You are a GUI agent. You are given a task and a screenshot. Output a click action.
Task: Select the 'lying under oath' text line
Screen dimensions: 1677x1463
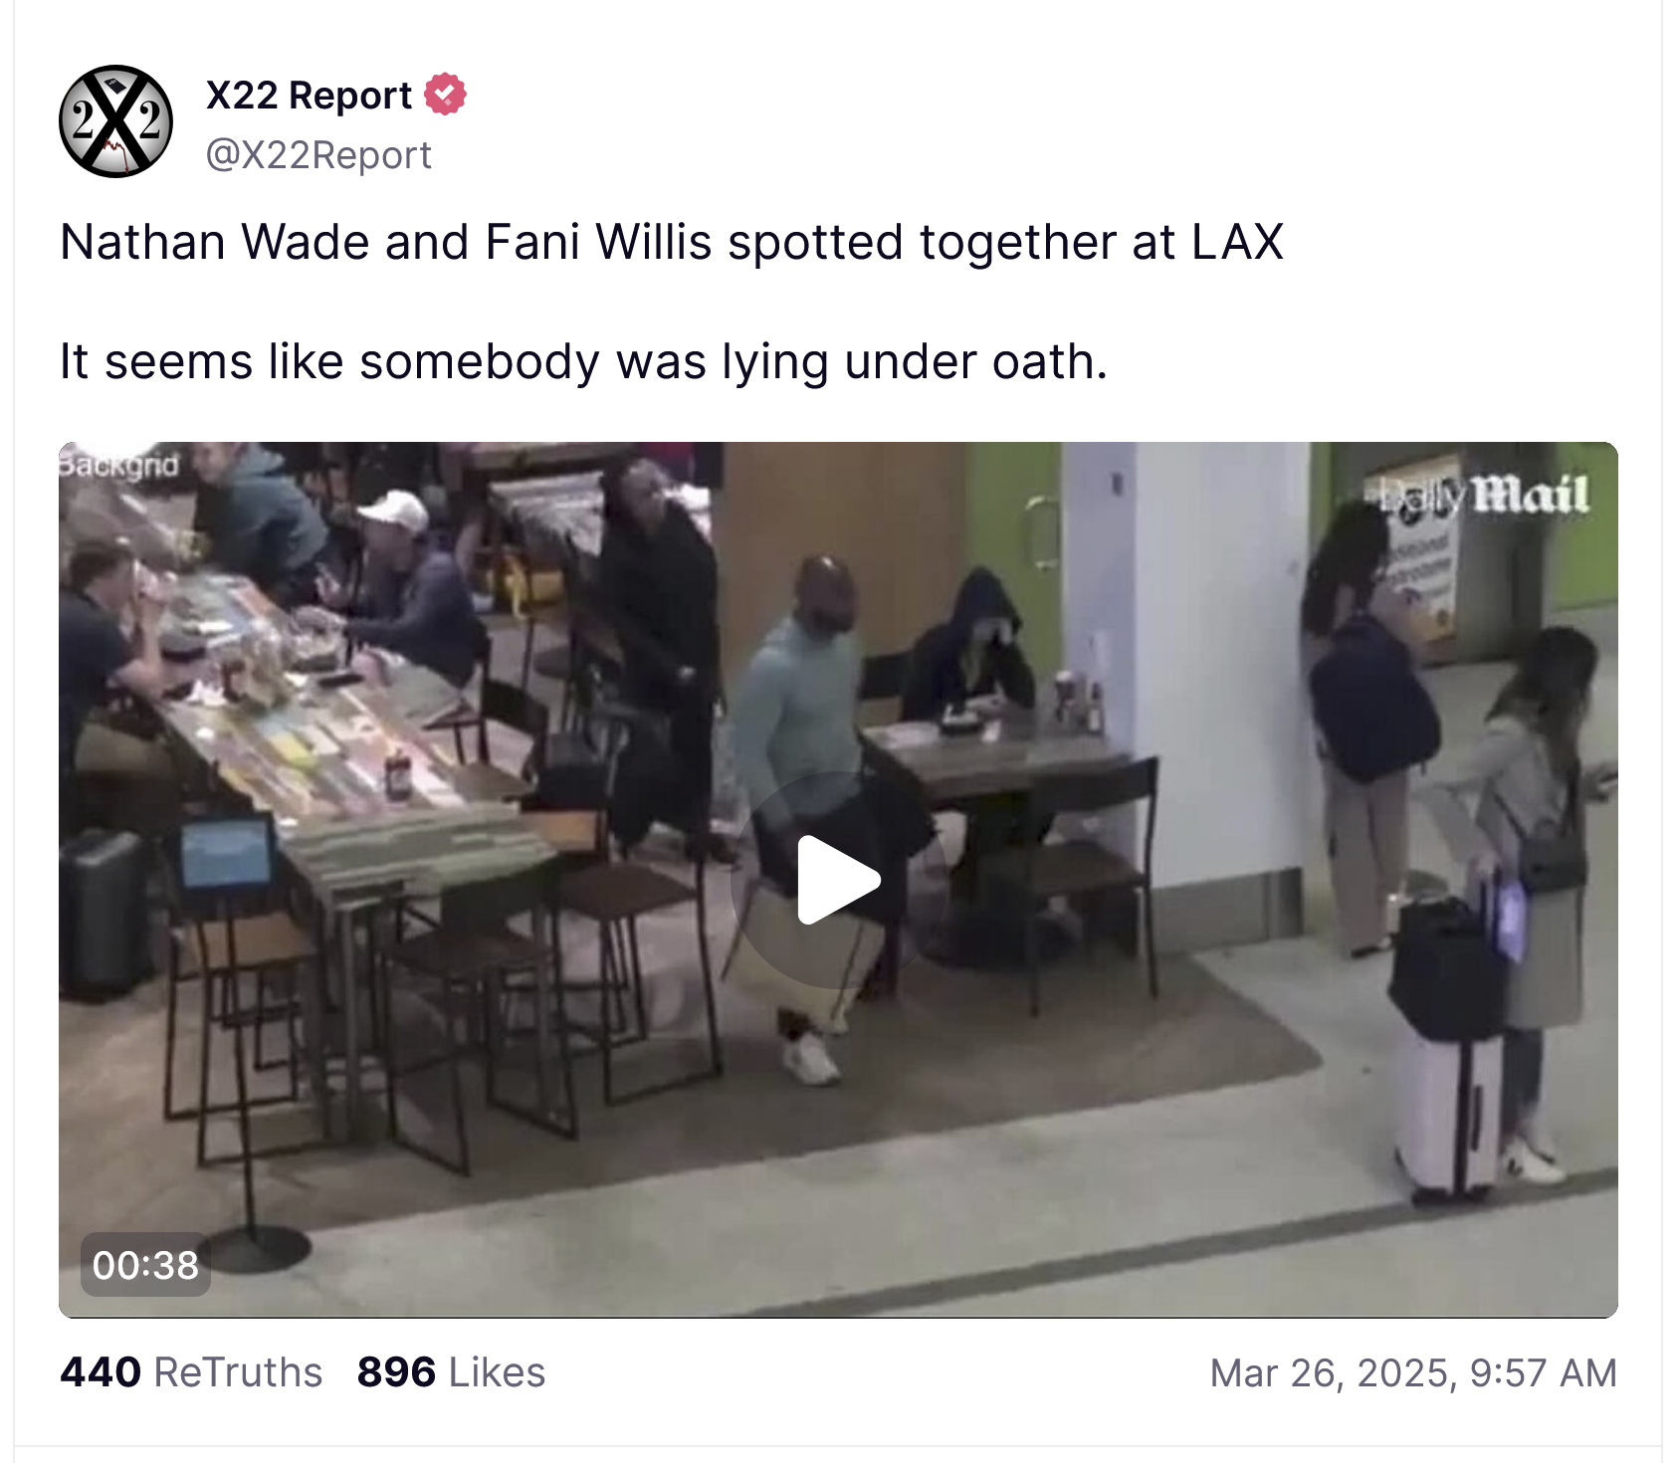583,361
